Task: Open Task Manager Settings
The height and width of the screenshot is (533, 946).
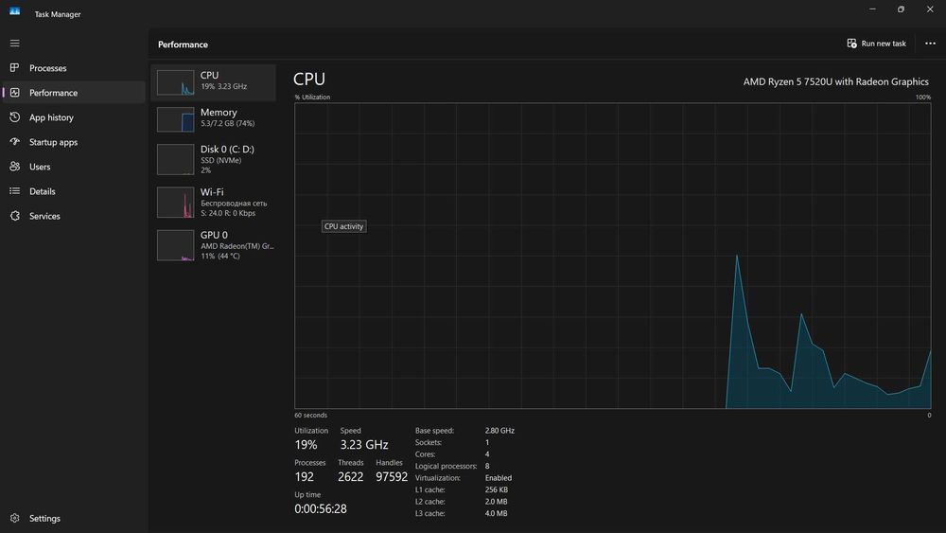Action: (74, 519)
